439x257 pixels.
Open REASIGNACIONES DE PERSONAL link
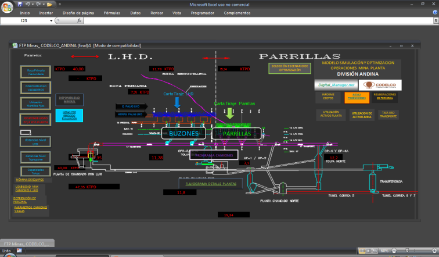click(384, 97)
